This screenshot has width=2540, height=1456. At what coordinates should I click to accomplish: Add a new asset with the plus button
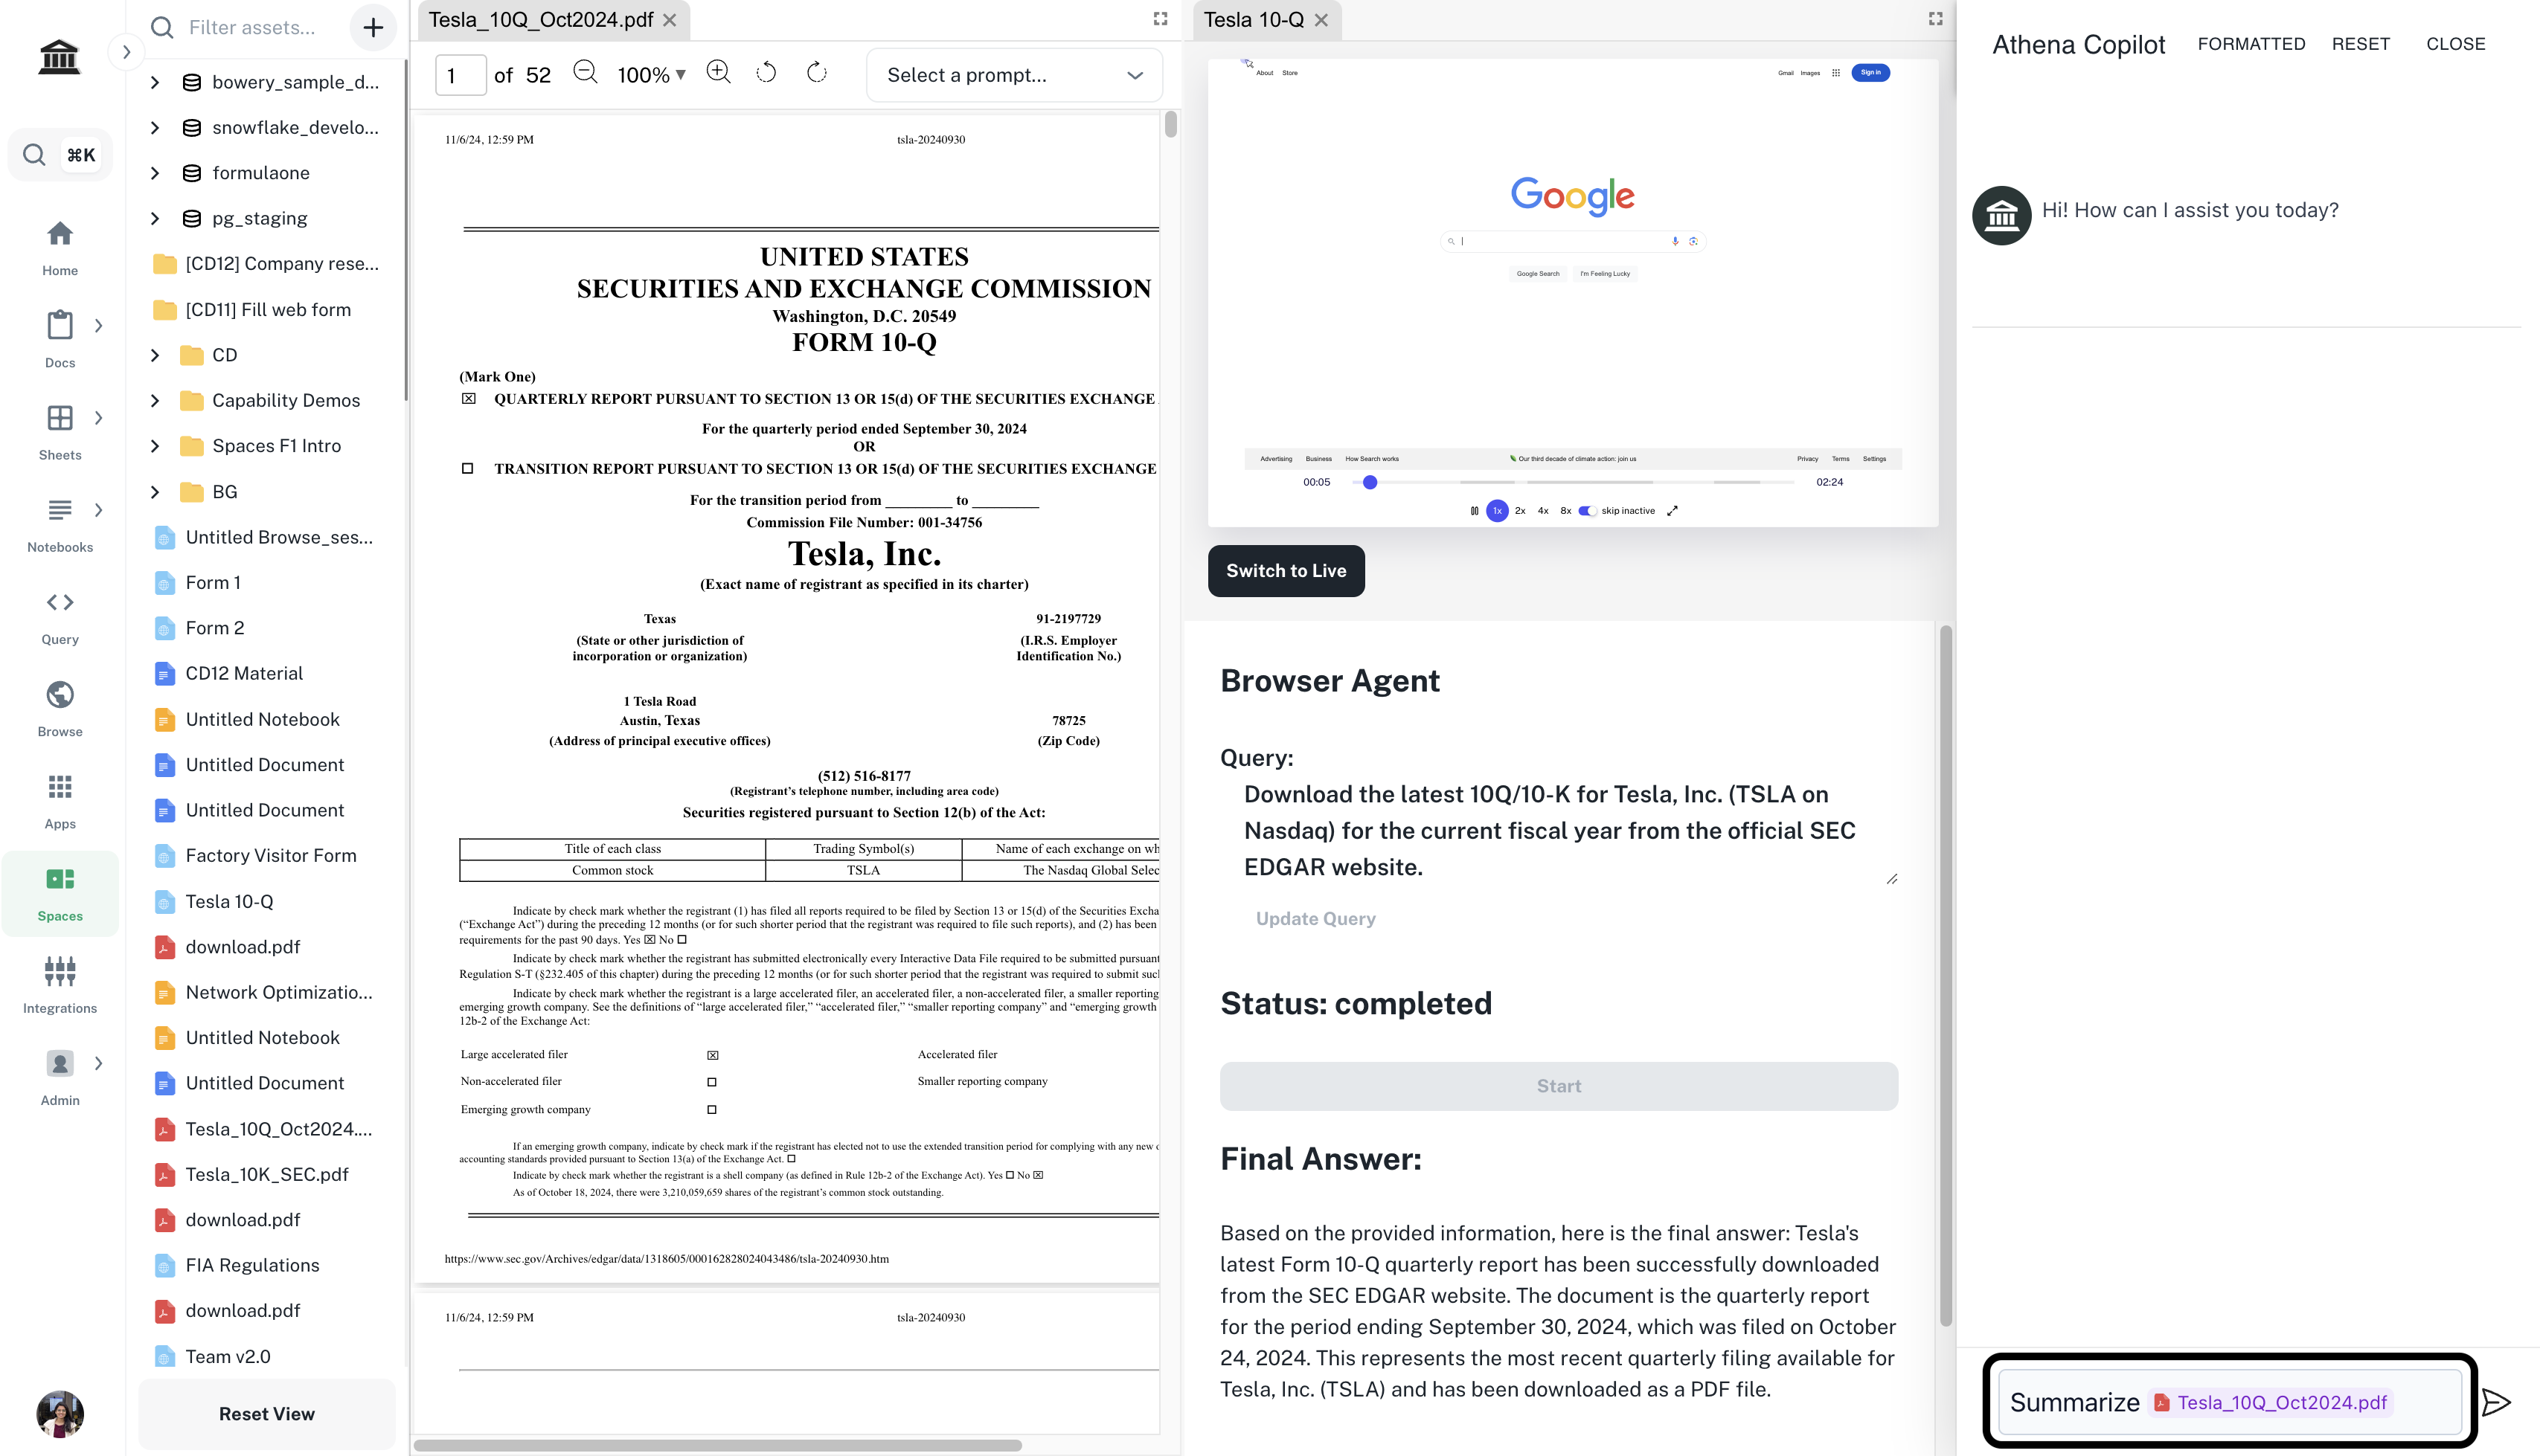pyautogui.click(x=373, y=27)
